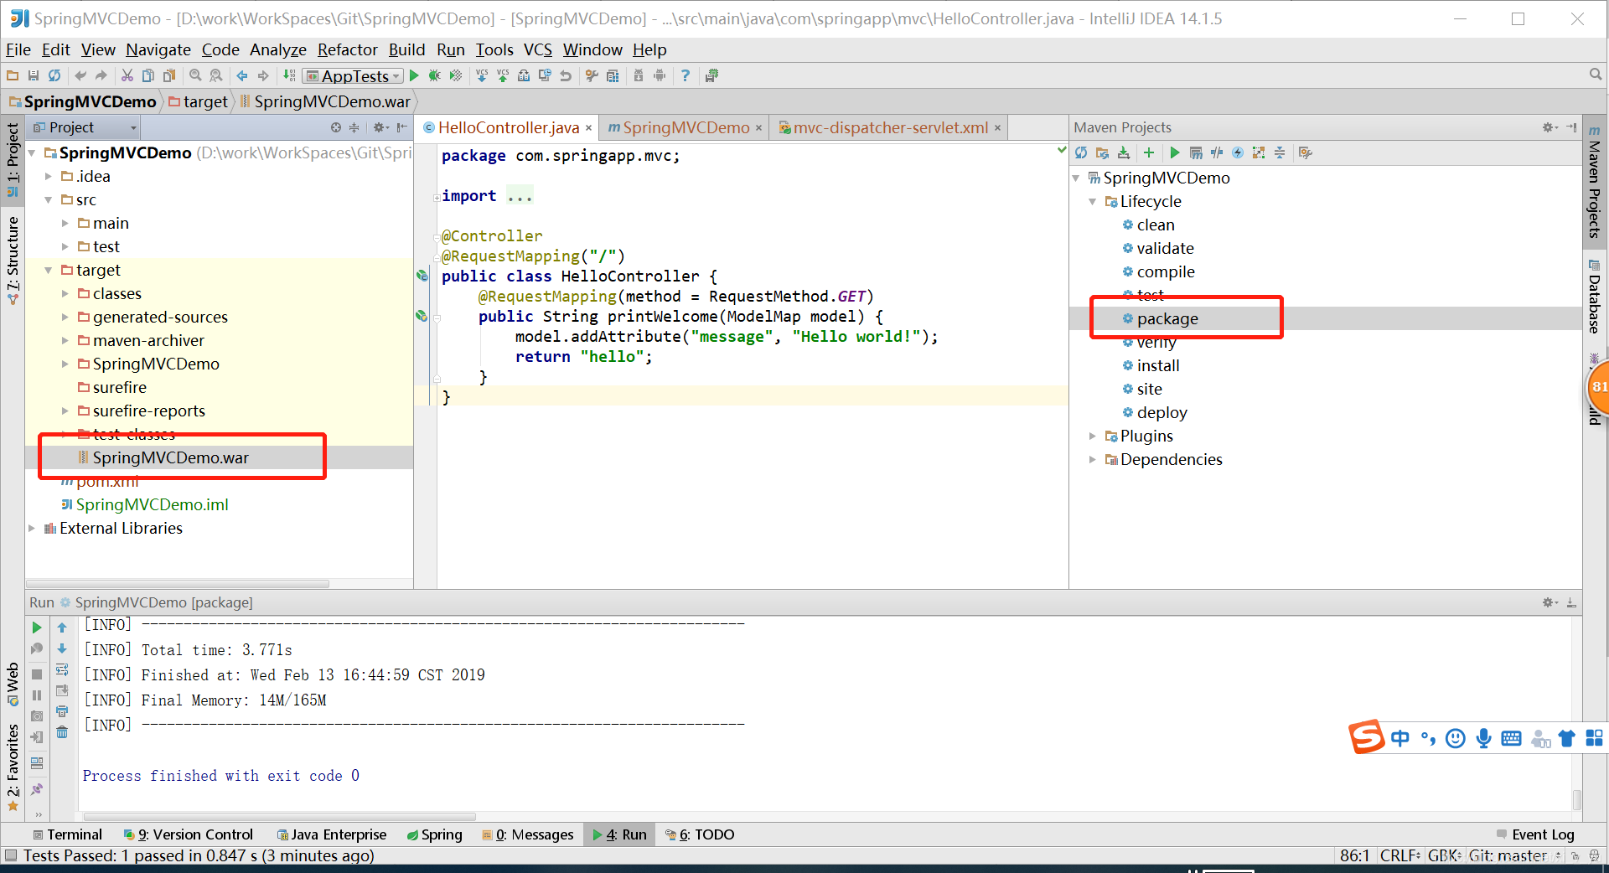Click Collapse All icon in Maven panel
This screenshot has height=873, width=1609.
(1280, 152)
